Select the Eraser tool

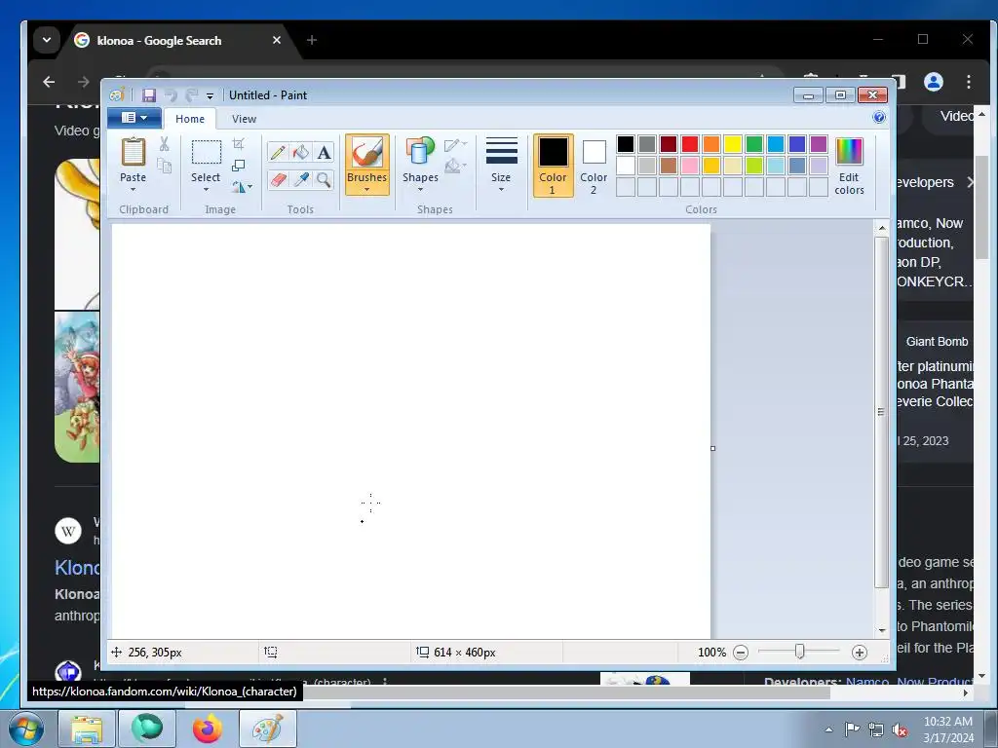pyautogui.click(x=278, y=180)
